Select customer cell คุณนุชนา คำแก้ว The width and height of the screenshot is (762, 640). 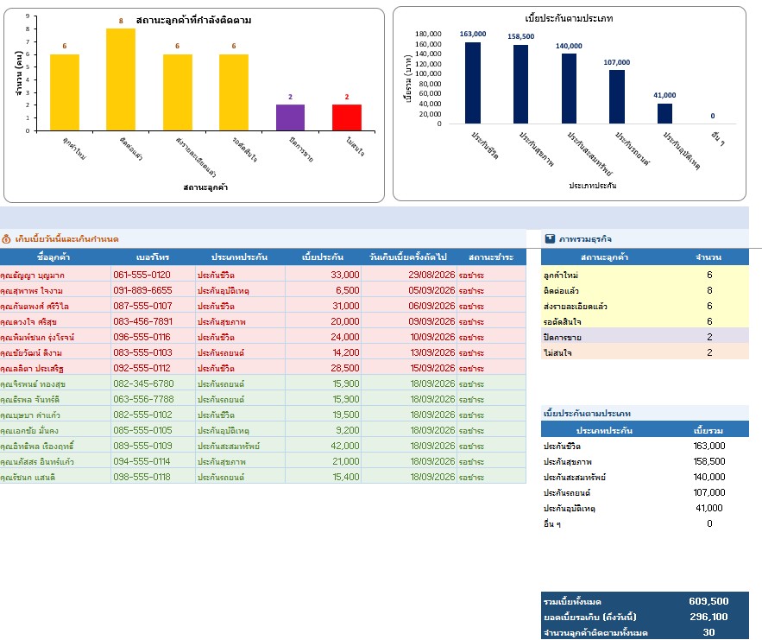tap(55, 415)
